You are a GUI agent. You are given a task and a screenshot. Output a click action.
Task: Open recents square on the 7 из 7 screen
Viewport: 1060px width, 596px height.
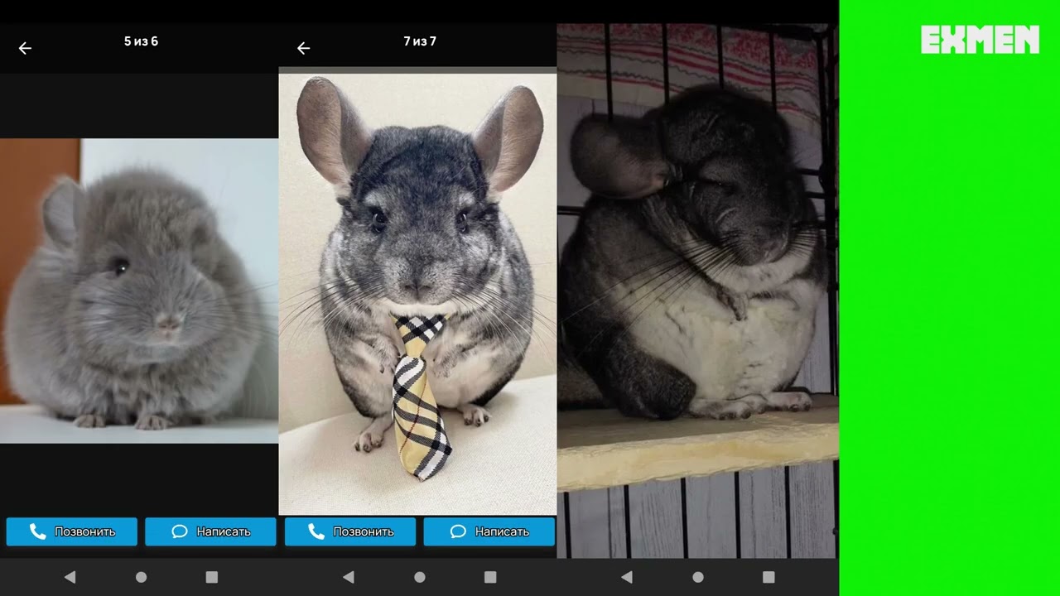[490, 577]
